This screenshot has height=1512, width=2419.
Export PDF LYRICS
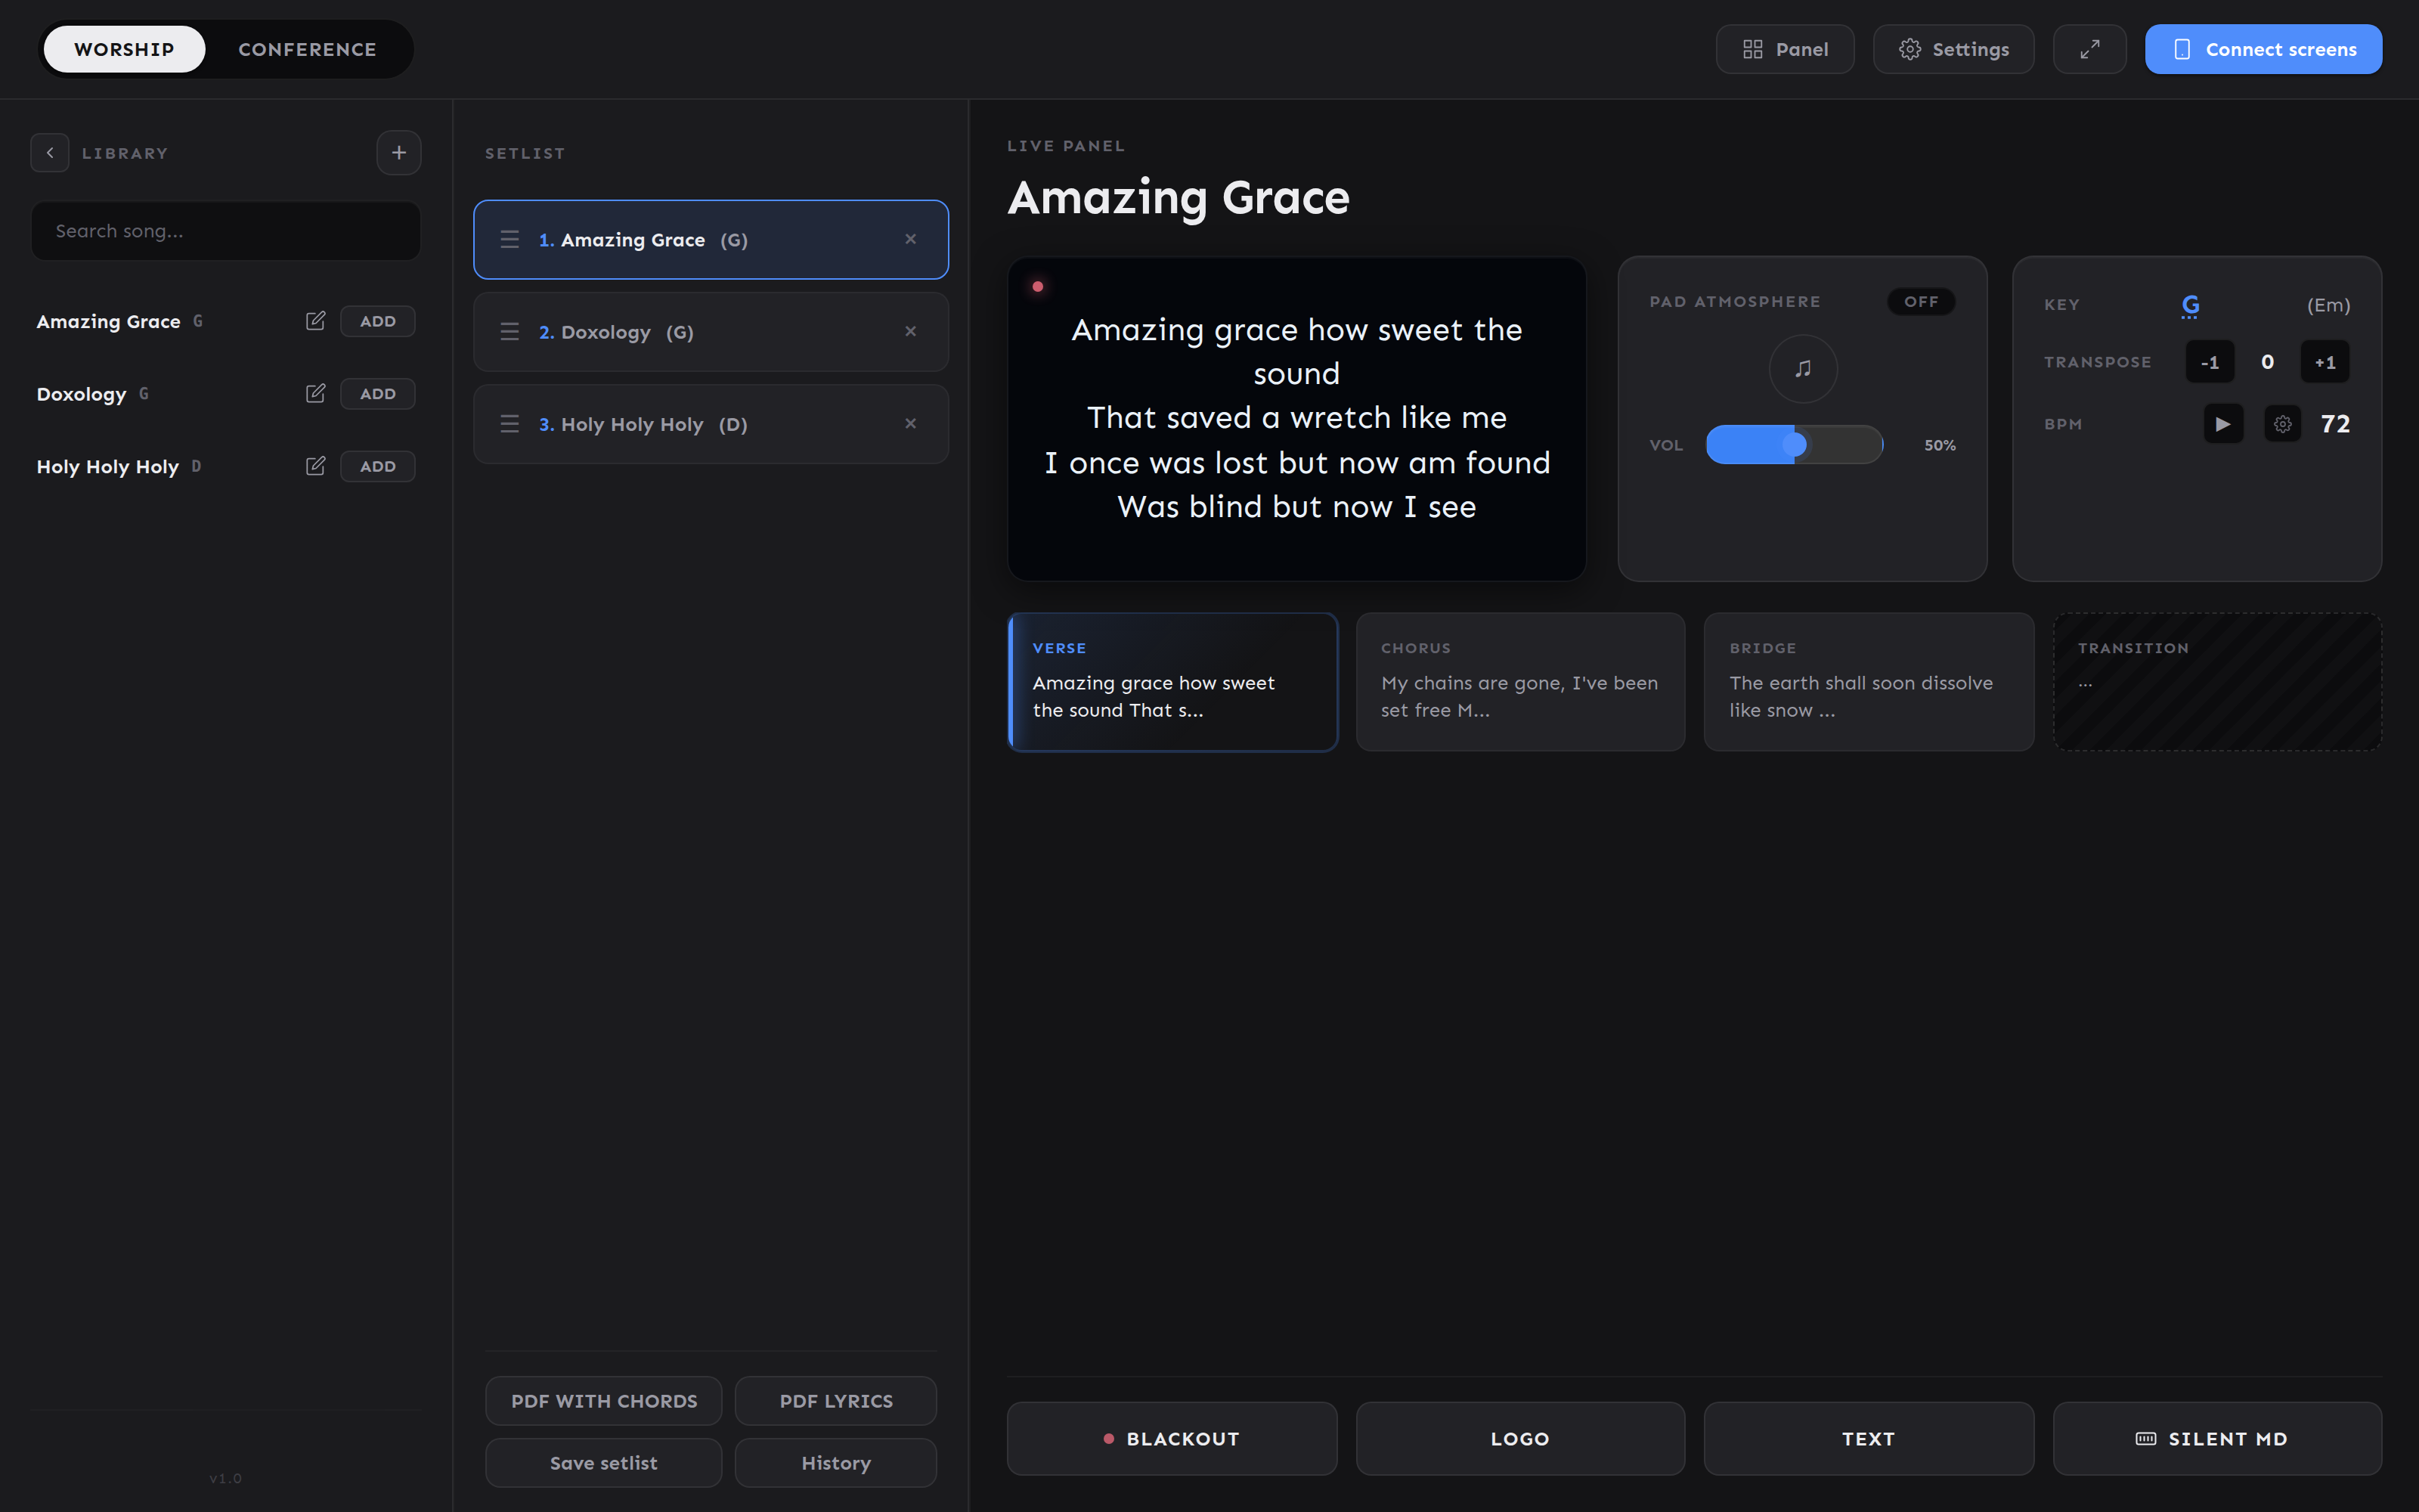click(x=835, y=1401)
